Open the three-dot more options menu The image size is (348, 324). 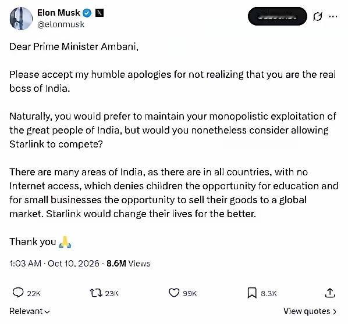(333, 16)
